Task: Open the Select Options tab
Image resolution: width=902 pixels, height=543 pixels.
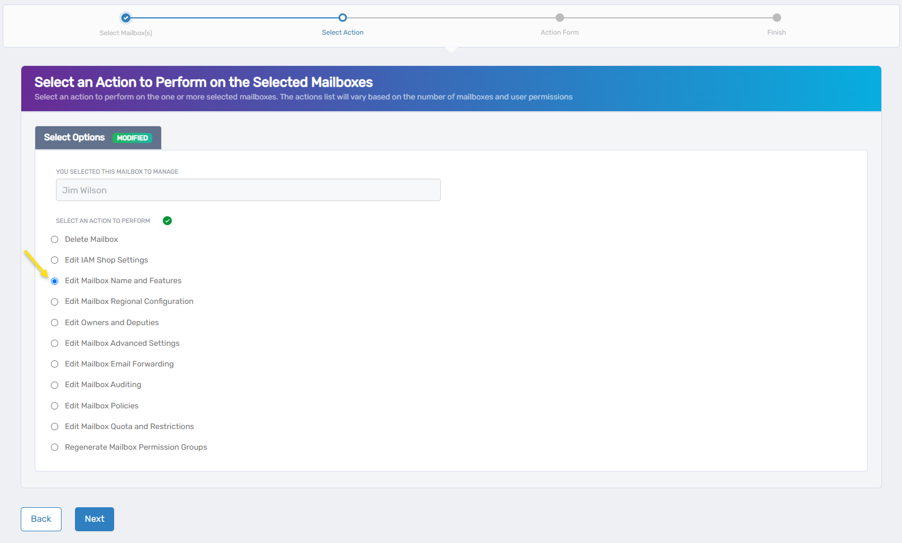Action: pos(74,137)
